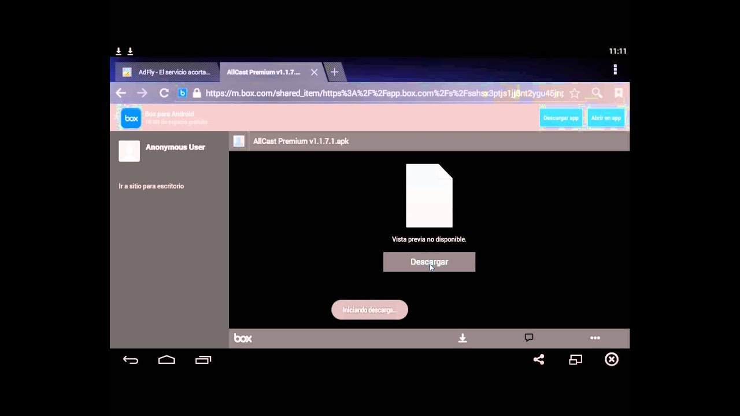Click the Anonymous User avatar
This screenshot has width=740, height=416.
pyautogui.click(x=129, y=151)
